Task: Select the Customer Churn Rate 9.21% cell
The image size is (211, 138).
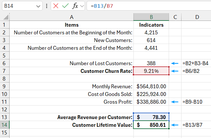Action: (x=151, y=71)
